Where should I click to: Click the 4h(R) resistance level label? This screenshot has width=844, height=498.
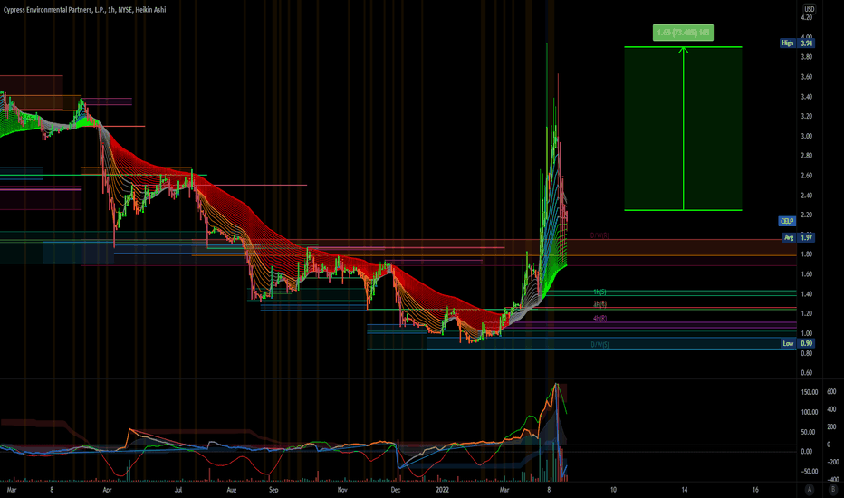[x=599, y=318]
